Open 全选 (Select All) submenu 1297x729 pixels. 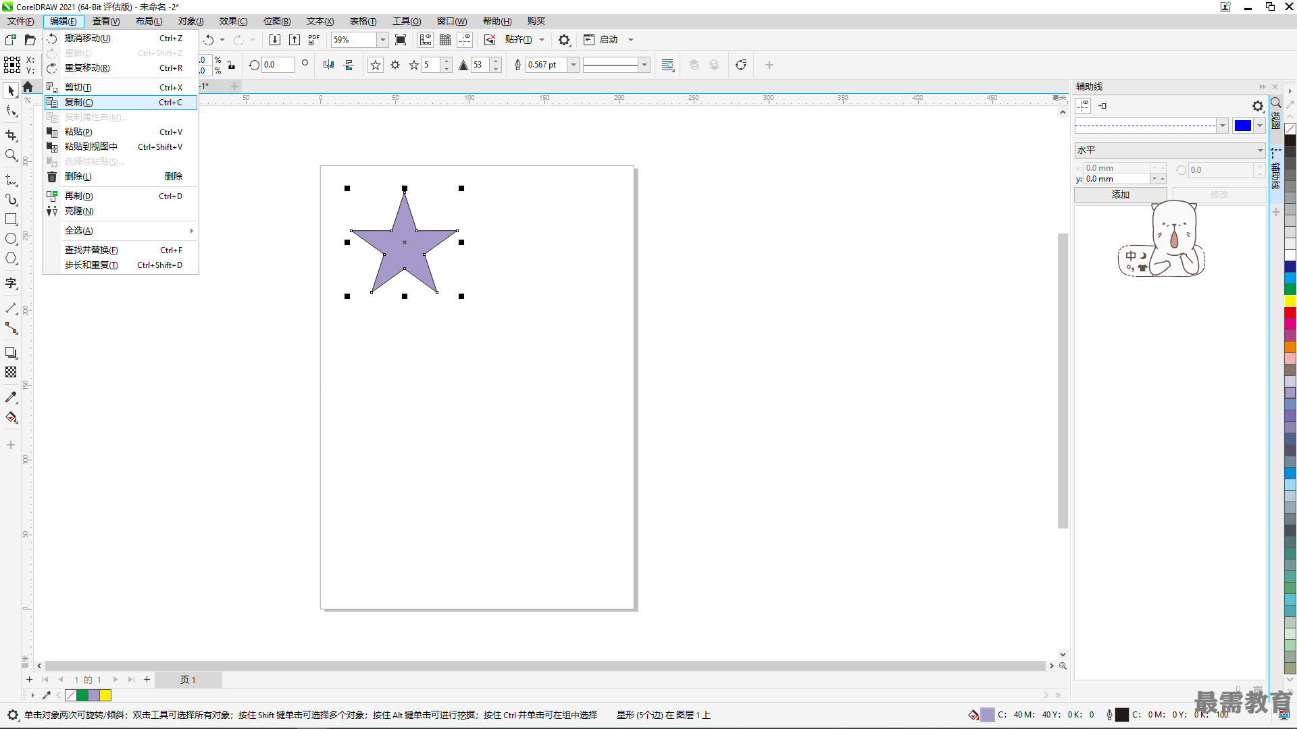[121, 231]
